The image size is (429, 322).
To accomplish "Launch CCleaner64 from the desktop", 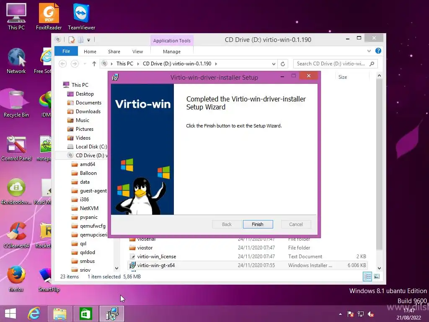I will (x=16, y=235).
